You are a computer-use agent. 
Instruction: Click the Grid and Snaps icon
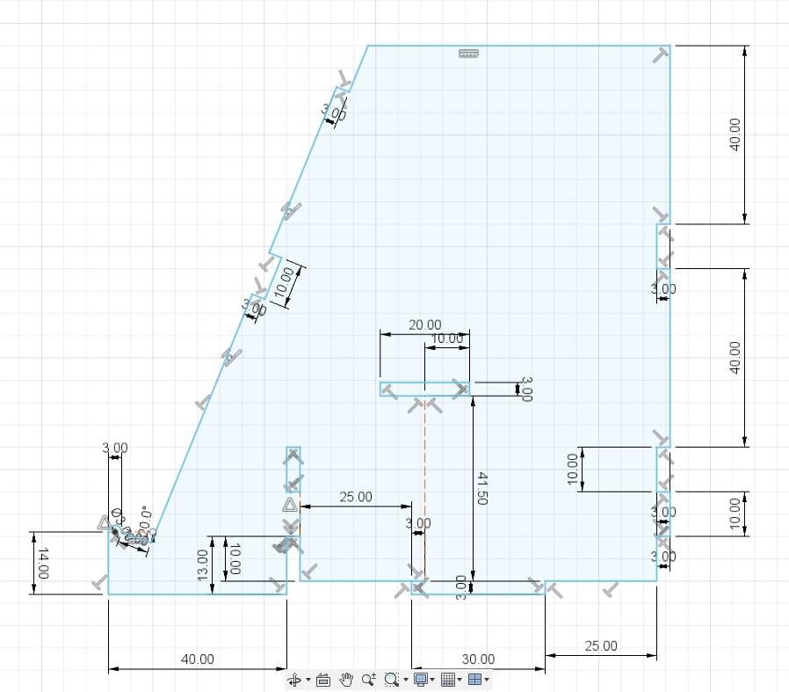tap(447, 679)
